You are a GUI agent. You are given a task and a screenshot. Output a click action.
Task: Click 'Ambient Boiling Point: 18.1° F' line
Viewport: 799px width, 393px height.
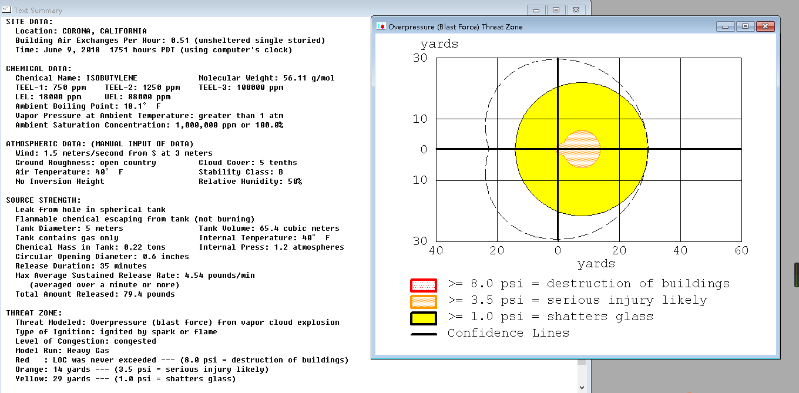point(88,106)
